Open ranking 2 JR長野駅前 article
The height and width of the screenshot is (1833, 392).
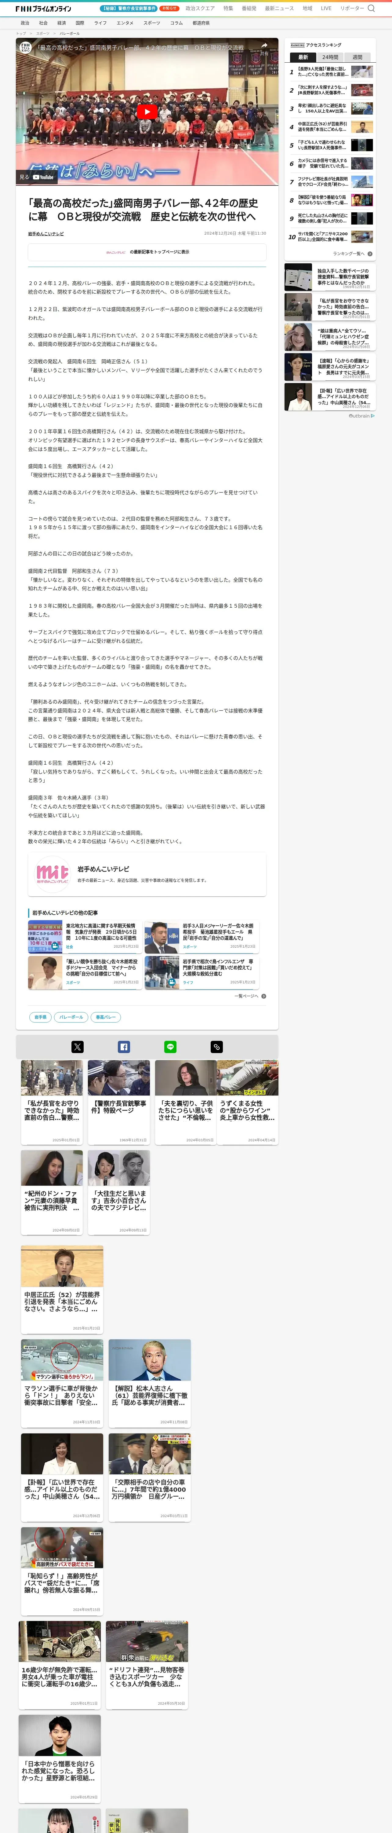331,90
